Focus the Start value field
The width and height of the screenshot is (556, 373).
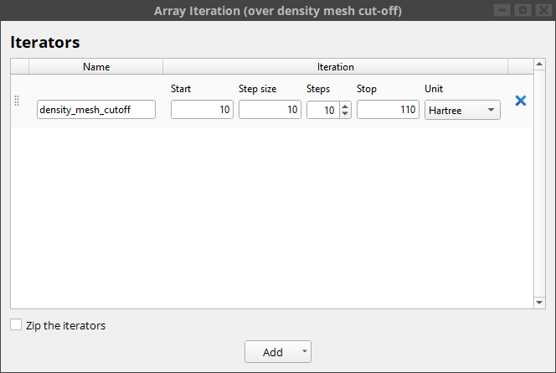coord(202,109)
